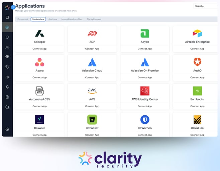
Task: Connect App for Airtable Enterprise
Action: [197, 49]
